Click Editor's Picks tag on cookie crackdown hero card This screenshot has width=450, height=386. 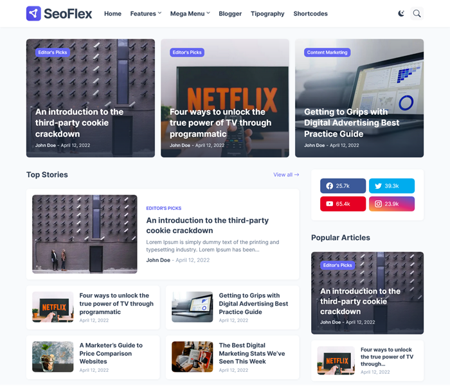click(x=53, y=53)
